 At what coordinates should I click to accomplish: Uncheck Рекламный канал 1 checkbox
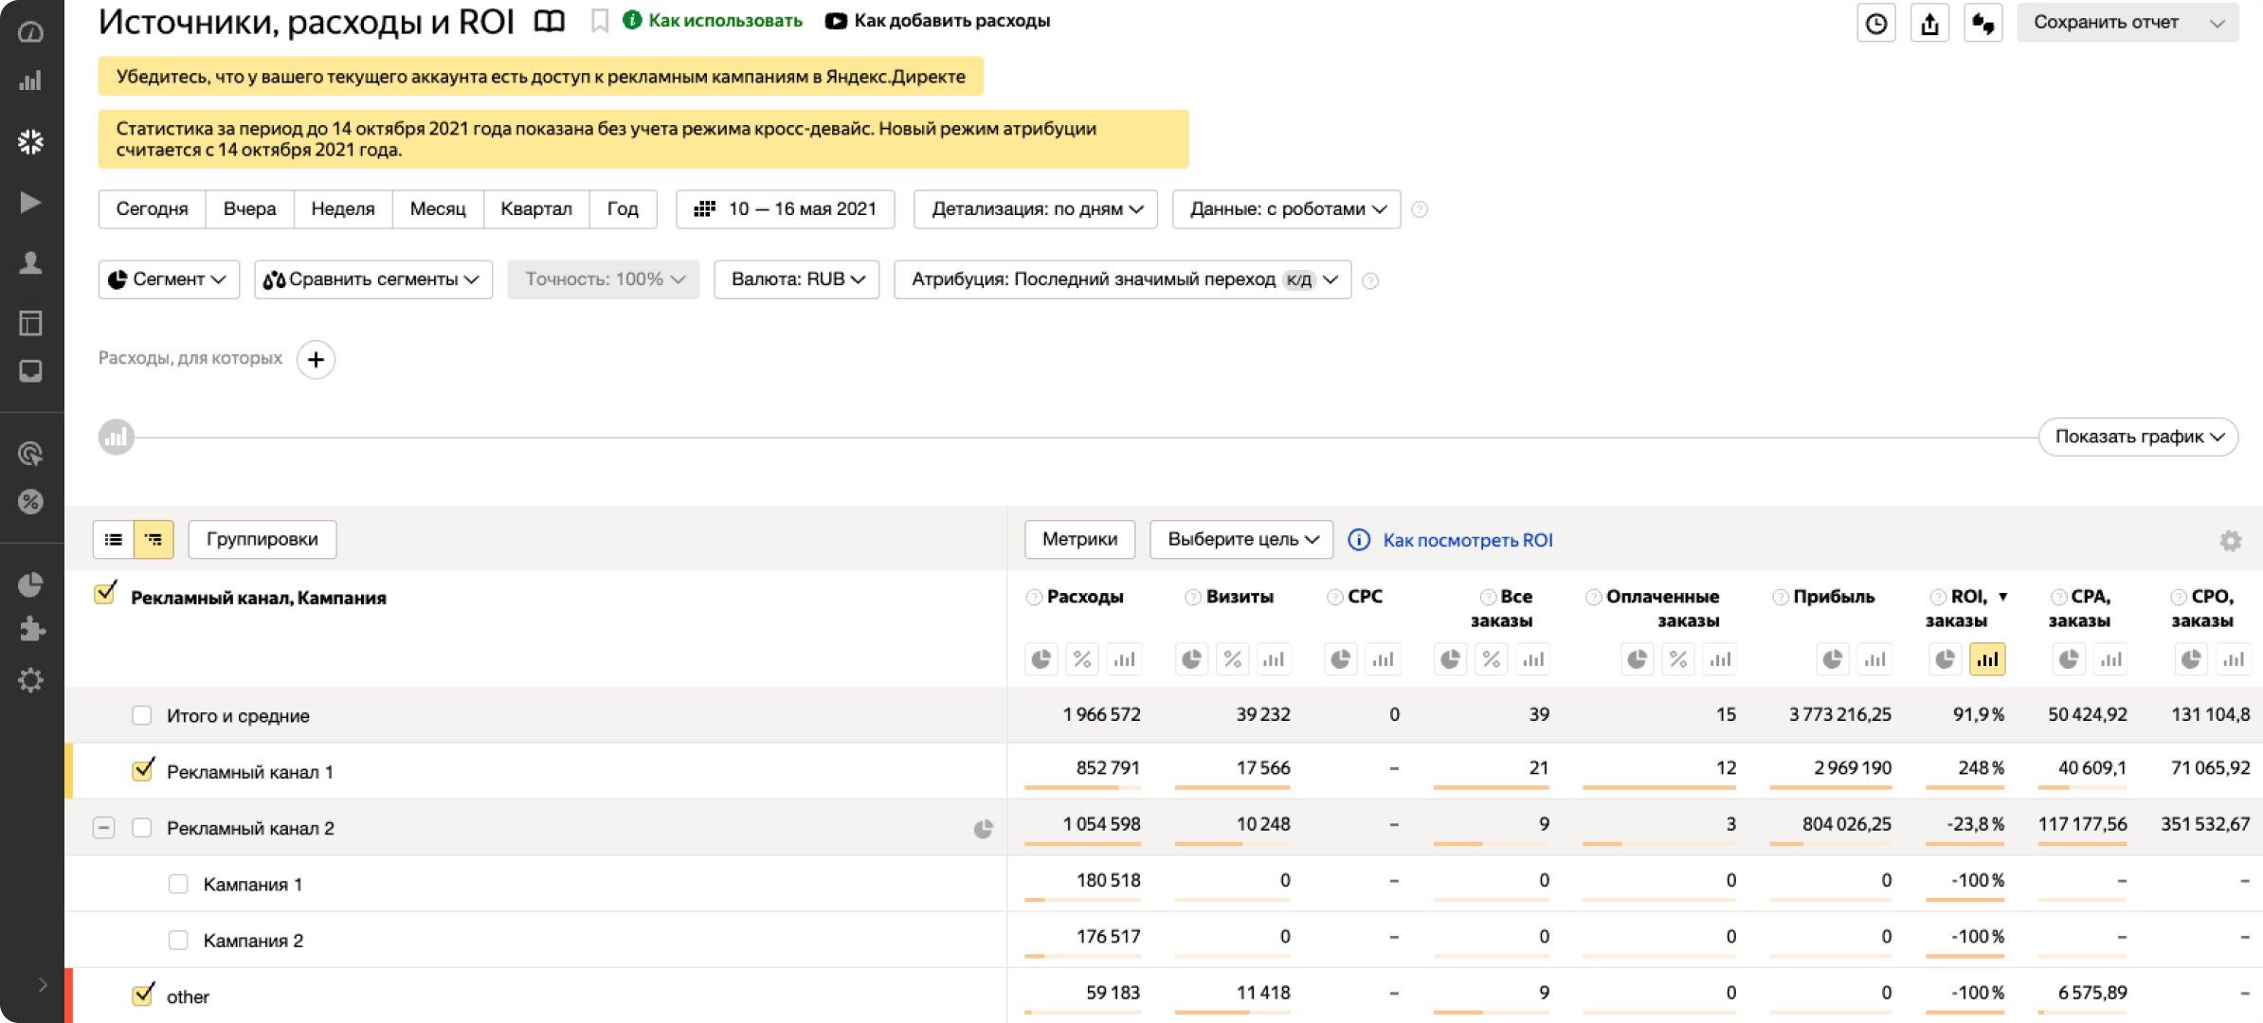point(143,770)
